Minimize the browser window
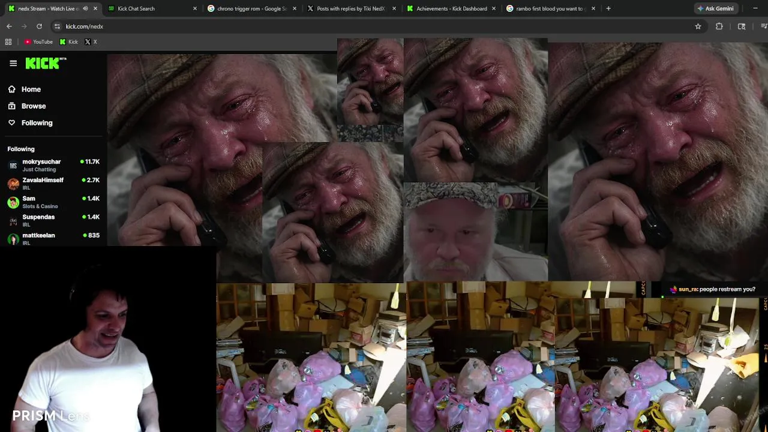 755,8
